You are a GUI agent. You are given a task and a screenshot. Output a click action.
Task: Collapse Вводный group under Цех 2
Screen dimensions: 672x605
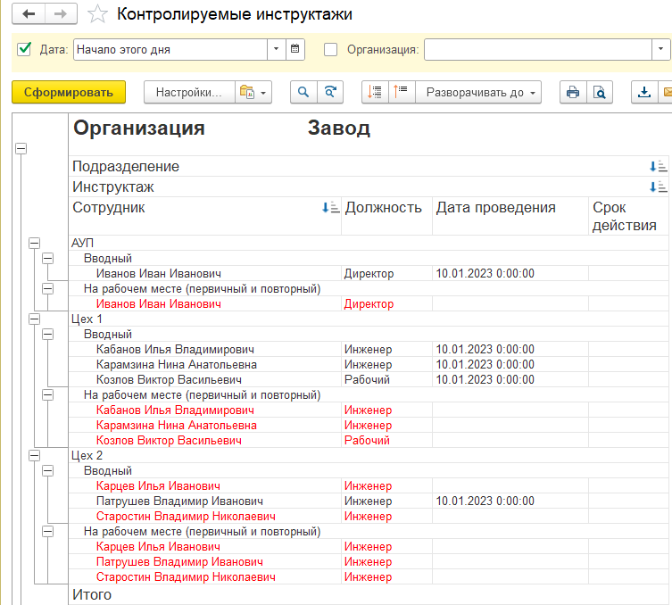point(48,471)
